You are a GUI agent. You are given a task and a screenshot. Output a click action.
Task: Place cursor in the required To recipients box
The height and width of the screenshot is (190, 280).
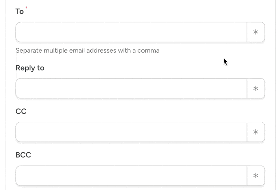131,32
